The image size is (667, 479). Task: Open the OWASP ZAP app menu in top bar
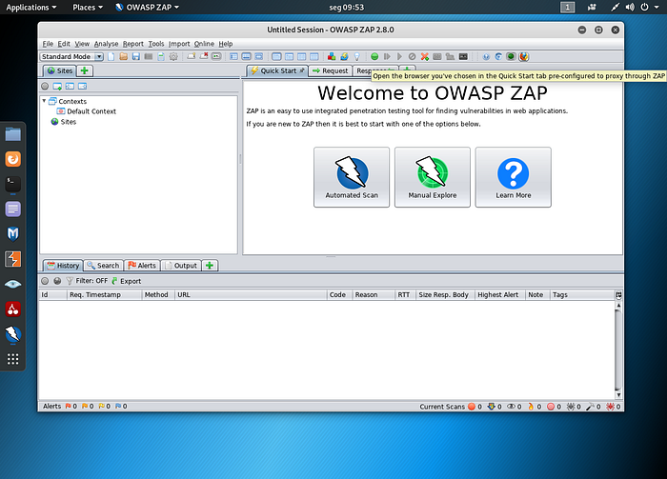click(x=147, y=8)
